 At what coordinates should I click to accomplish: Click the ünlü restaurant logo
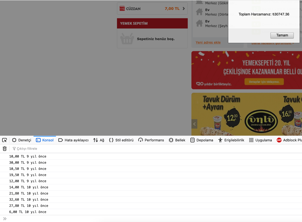tap(261, 121)
